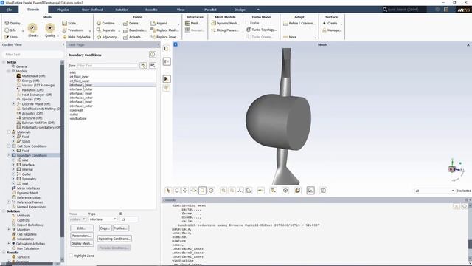Toggle zone list filter options button
The height and width of the screenshot is (266, 472).
click(143, 66)
